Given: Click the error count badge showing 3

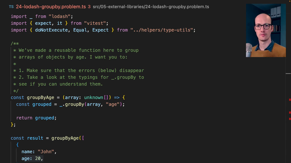Looking at the screenshot, I should coord(89,7).
